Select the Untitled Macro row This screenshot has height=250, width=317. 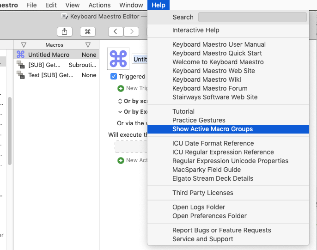coord(56,55)
